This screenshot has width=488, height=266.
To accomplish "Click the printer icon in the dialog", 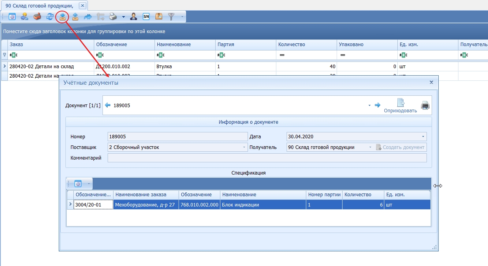I will tap(425, 105).
